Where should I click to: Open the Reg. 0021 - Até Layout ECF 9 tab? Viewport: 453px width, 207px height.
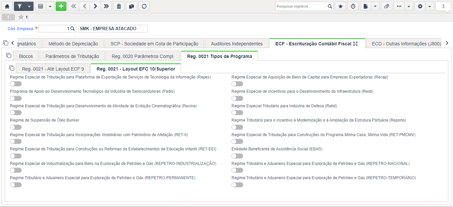[53, 69]
